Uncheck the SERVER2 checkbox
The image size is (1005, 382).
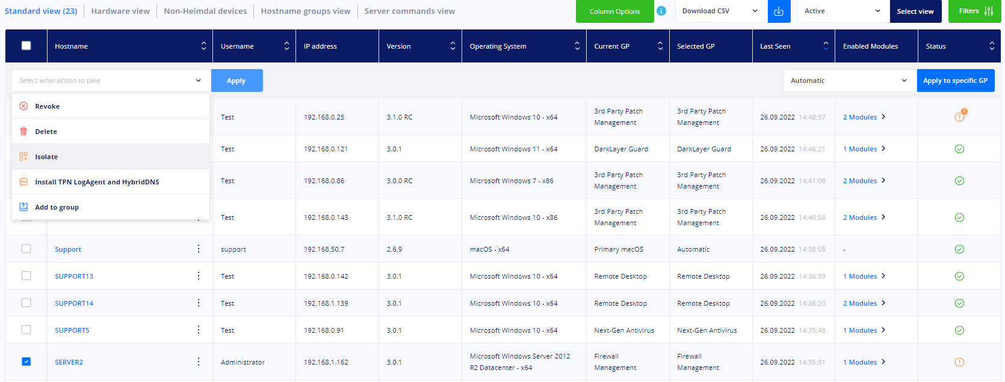(26, 362)
